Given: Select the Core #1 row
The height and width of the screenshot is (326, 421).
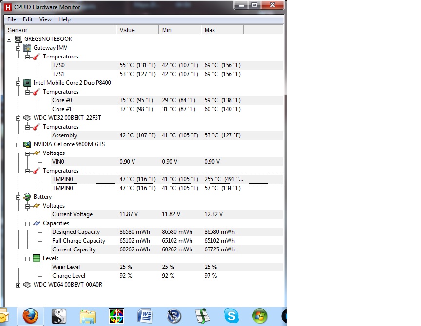Looking at the screenshot, I should pyautogui.click(x=167, y=109).
